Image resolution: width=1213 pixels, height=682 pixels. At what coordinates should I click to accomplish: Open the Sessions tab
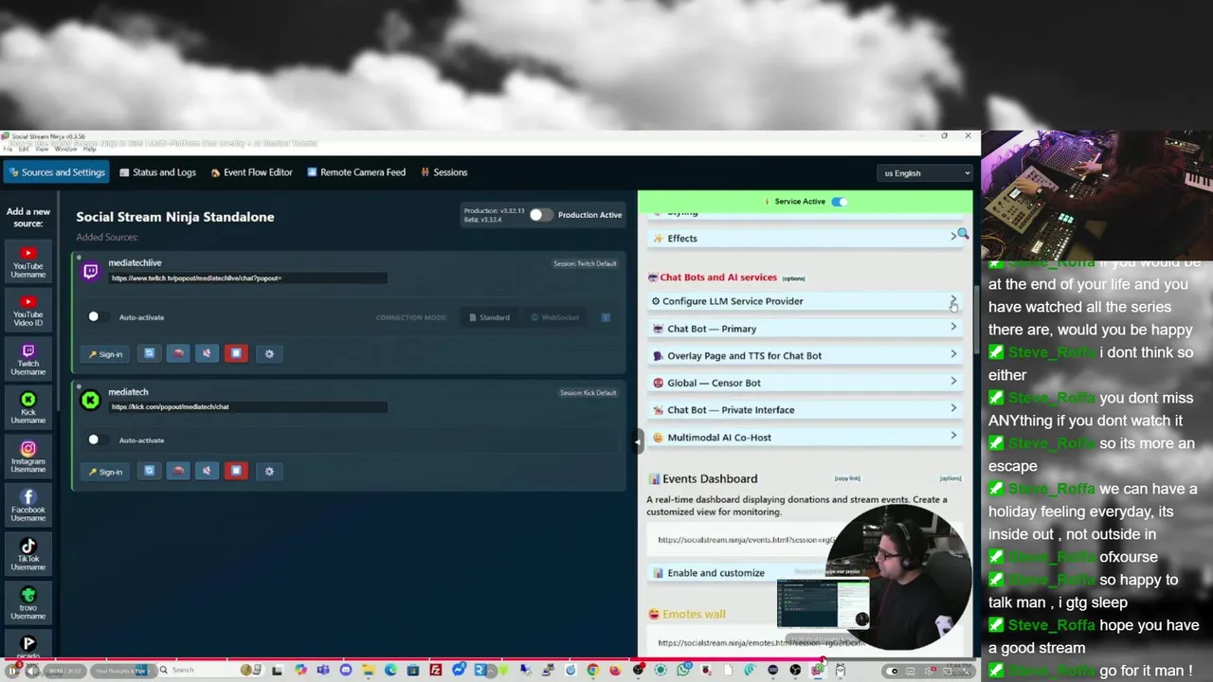pos(444,172)
